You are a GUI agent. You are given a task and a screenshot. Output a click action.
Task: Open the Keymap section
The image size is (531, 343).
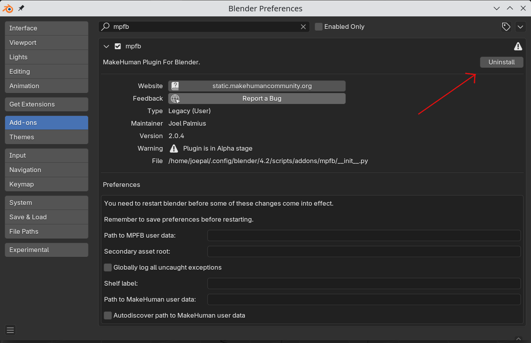(x=46, y=184)
